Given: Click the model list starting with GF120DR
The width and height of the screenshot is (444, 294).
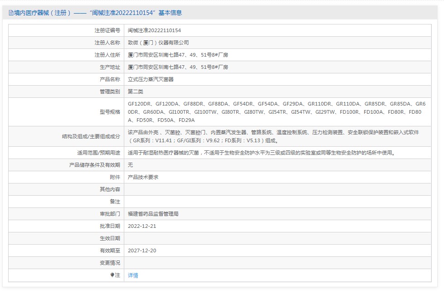Looking at the screenshot, I should (277, 112).
